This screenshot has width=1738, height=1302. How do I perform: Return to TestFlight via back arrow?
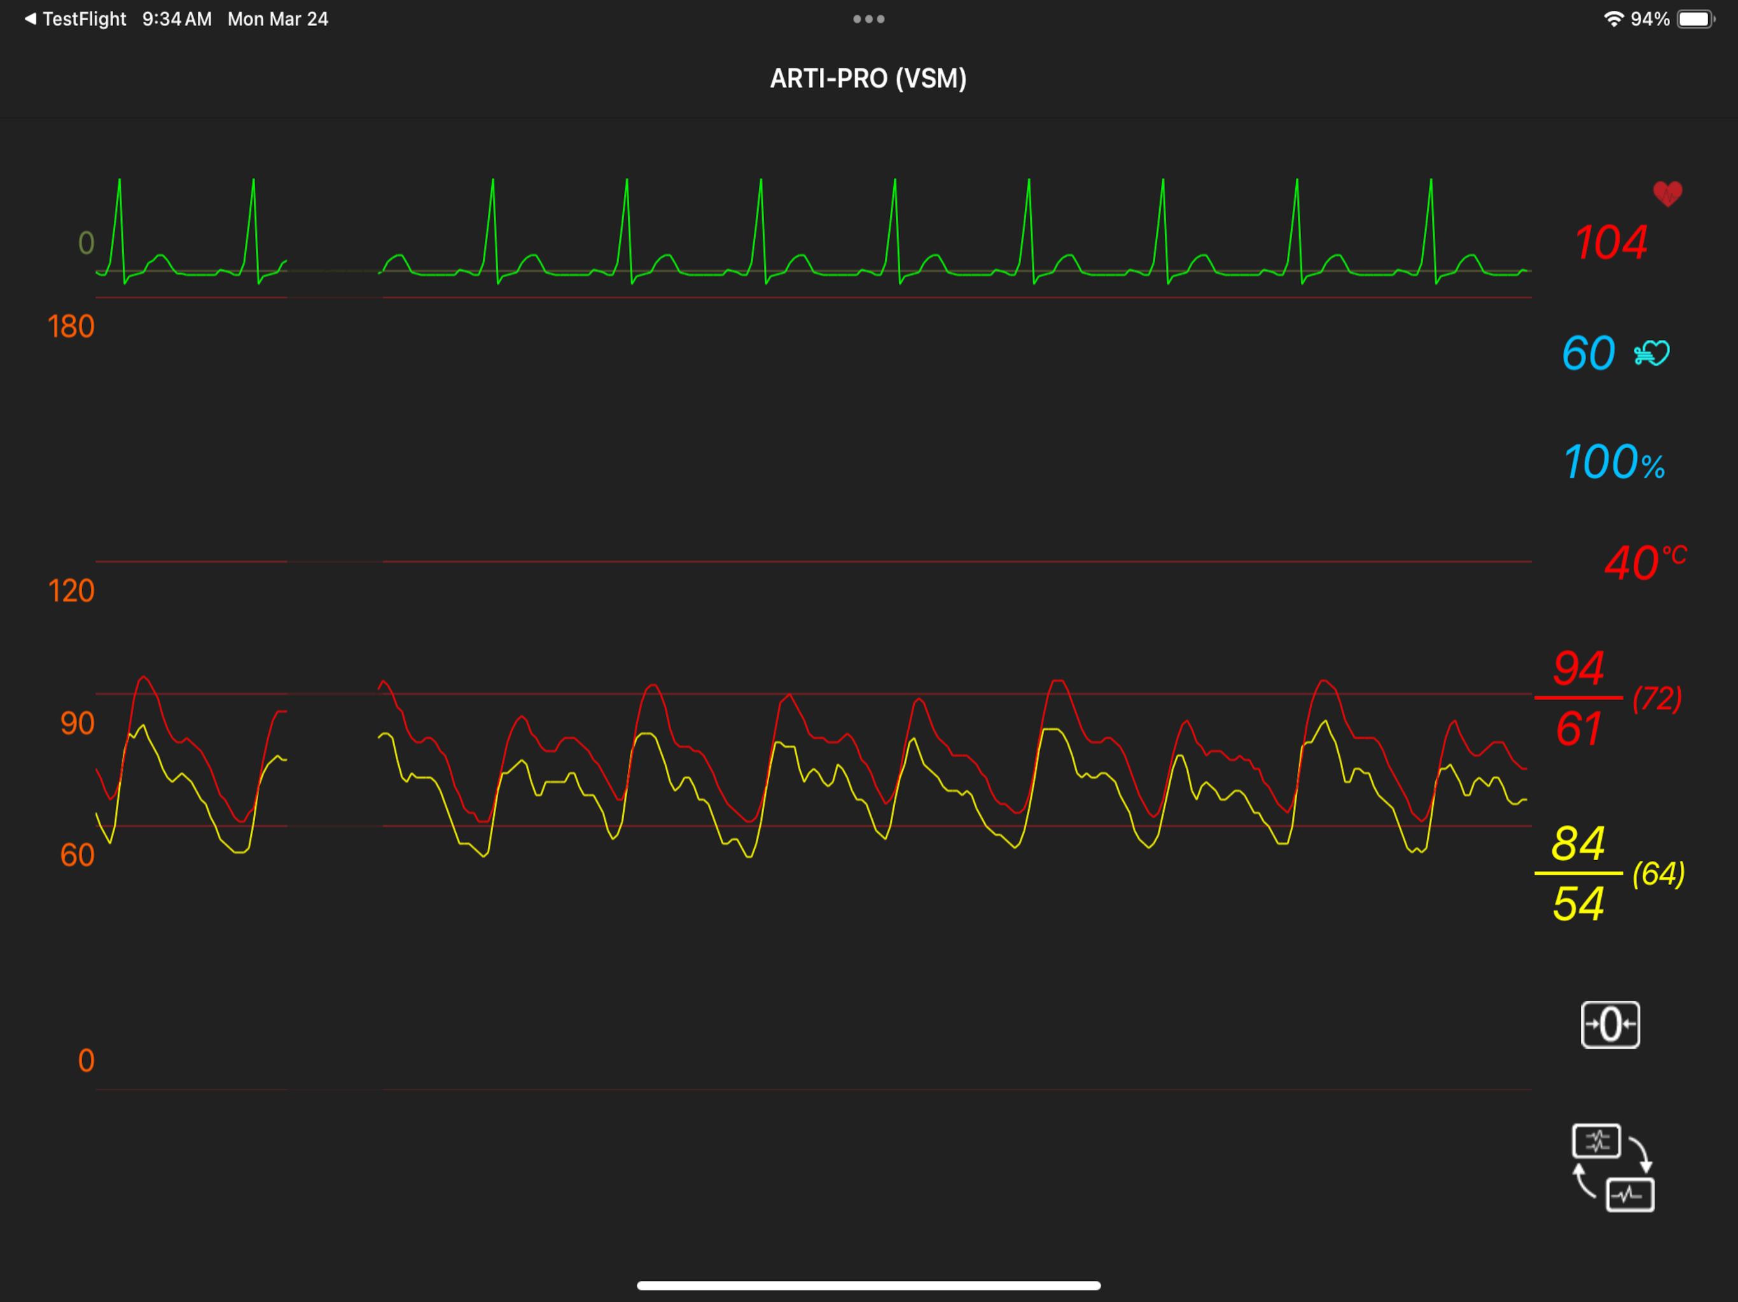coord(76,19)
